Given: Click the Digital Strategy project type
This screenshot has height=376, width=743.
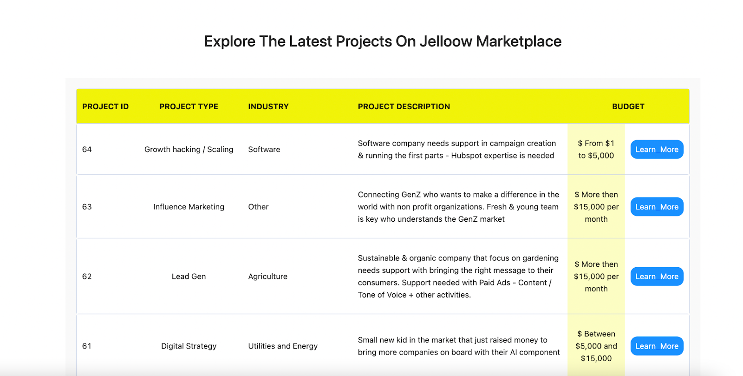Looking at the screenshot, I should click(x=189, y=346).
